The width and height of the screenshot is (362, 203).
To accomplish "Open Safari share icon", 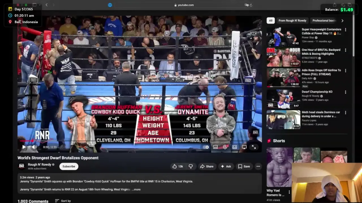I will tap(335, 5).
